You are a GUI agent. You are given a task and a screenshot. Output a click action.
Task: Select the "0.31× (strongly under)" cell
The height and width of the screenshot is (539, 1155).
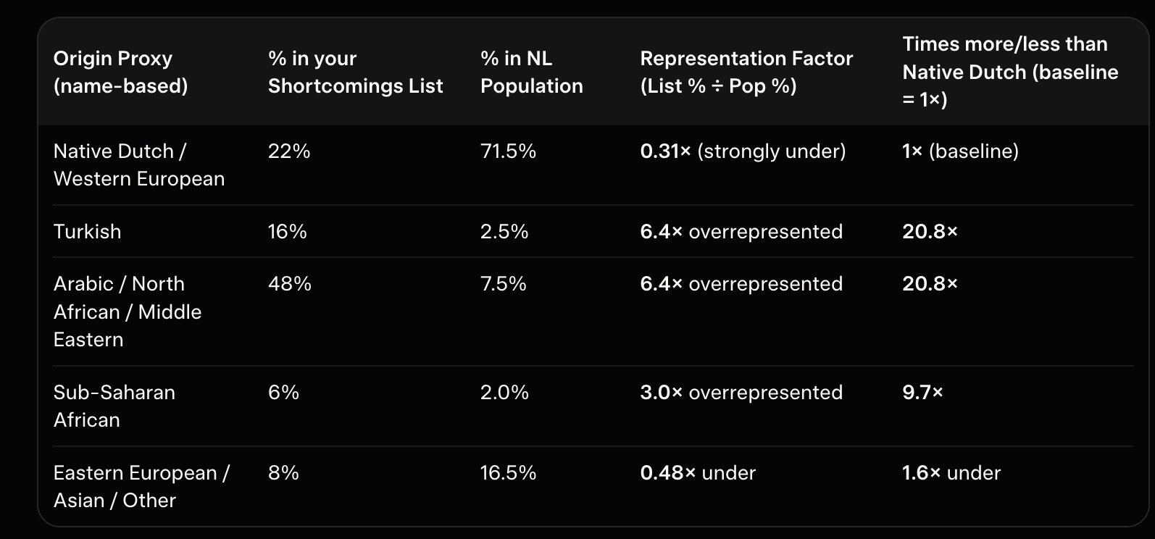743,151
